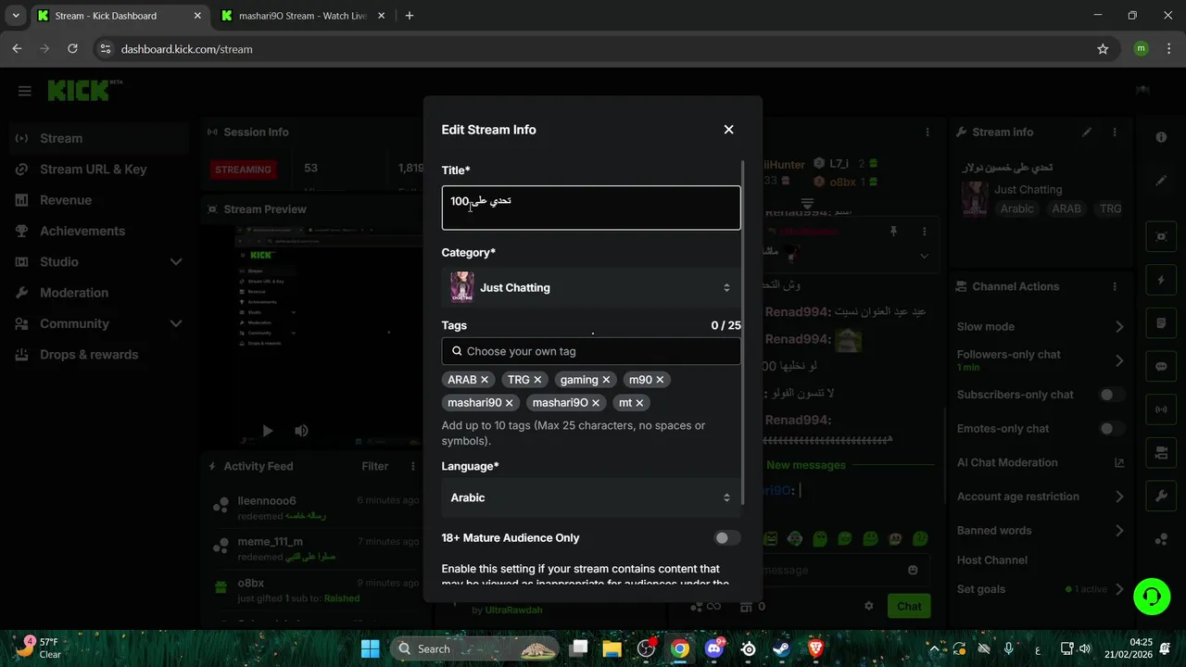Expand the Community sidebar section
This screenshot has width=1186, height=667.
(98, 323)
